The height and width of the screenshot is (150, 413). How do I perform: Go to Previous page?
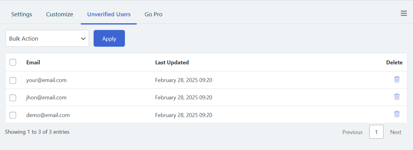pos(353,132)
